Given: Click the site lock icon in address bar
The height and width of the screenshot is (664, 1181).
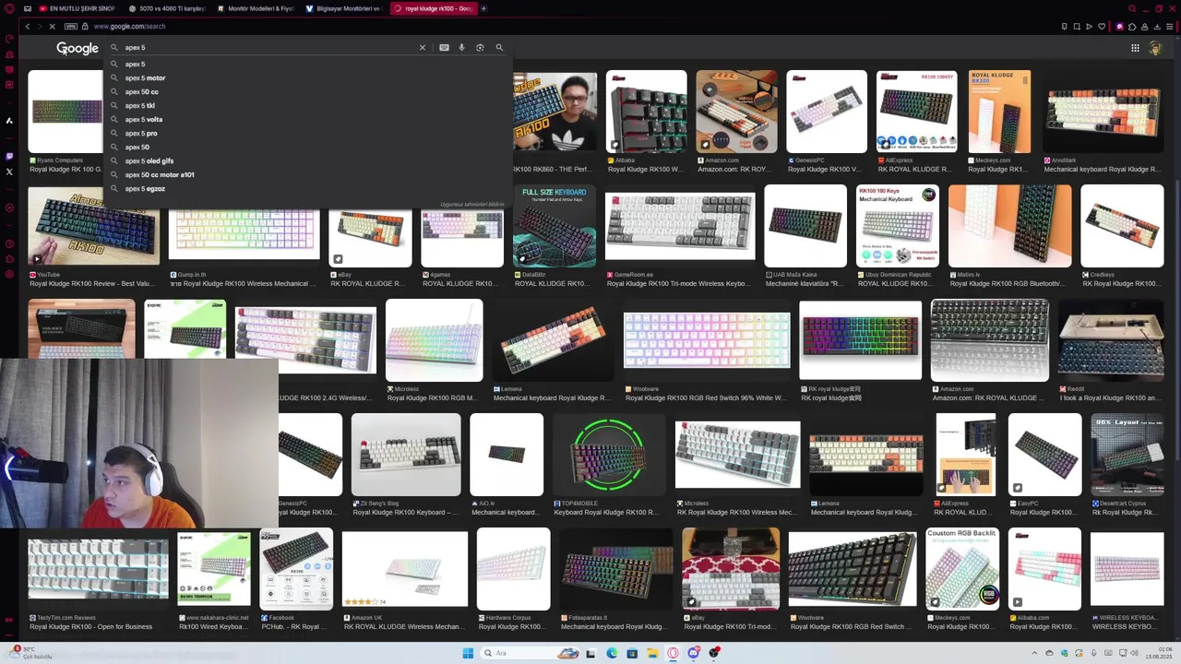Looking at the screenshot, I should [85, 27].
